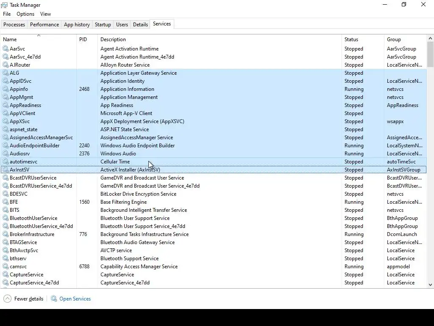Switch to the Startup tab
The image size is (434, 326).
(x=103, y=24)
